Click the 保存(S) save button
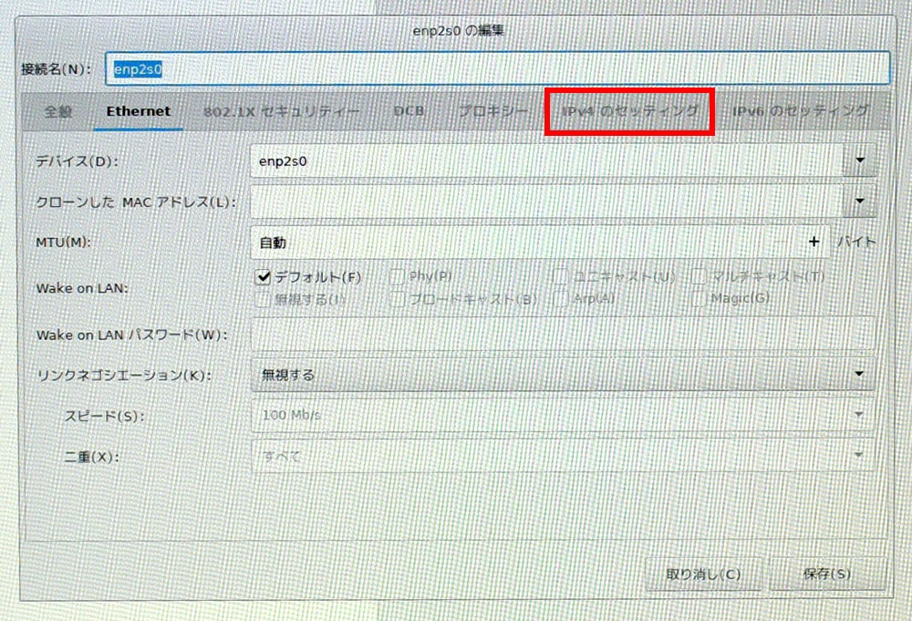912x621 pixels. click(x=827, y=574)
